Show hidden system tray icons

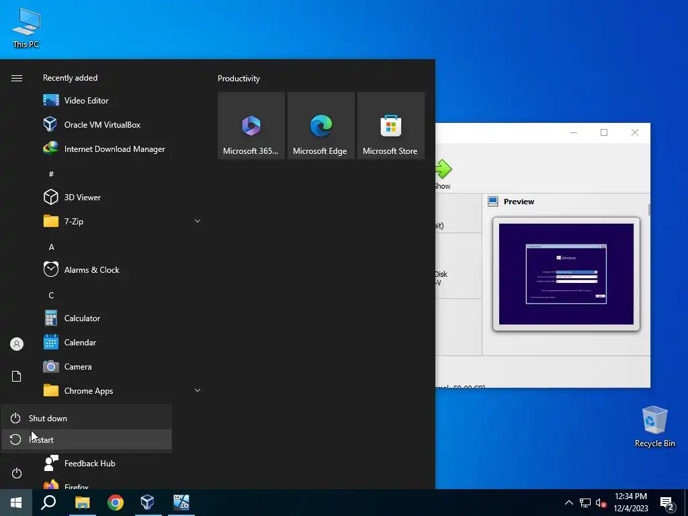pos(568,503)
